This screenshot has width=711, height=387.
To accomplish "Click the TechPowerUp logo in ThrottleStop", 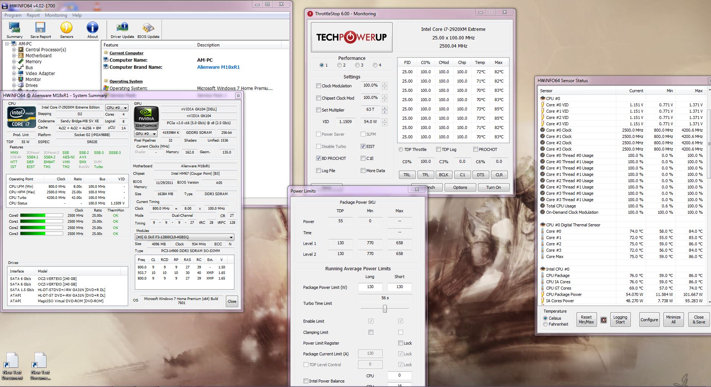I will [x=351, y=37].
